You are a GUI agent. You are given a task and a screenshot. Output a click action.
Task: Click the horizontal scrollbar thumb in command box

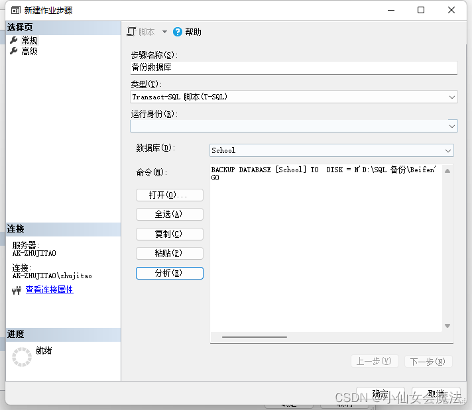tap(255, 337)
